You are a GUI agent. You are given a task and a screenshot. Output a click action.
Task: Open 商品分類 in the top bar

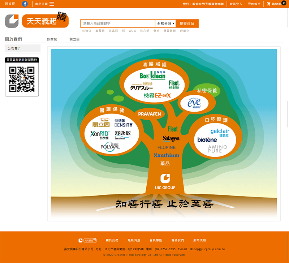point(42,4)
